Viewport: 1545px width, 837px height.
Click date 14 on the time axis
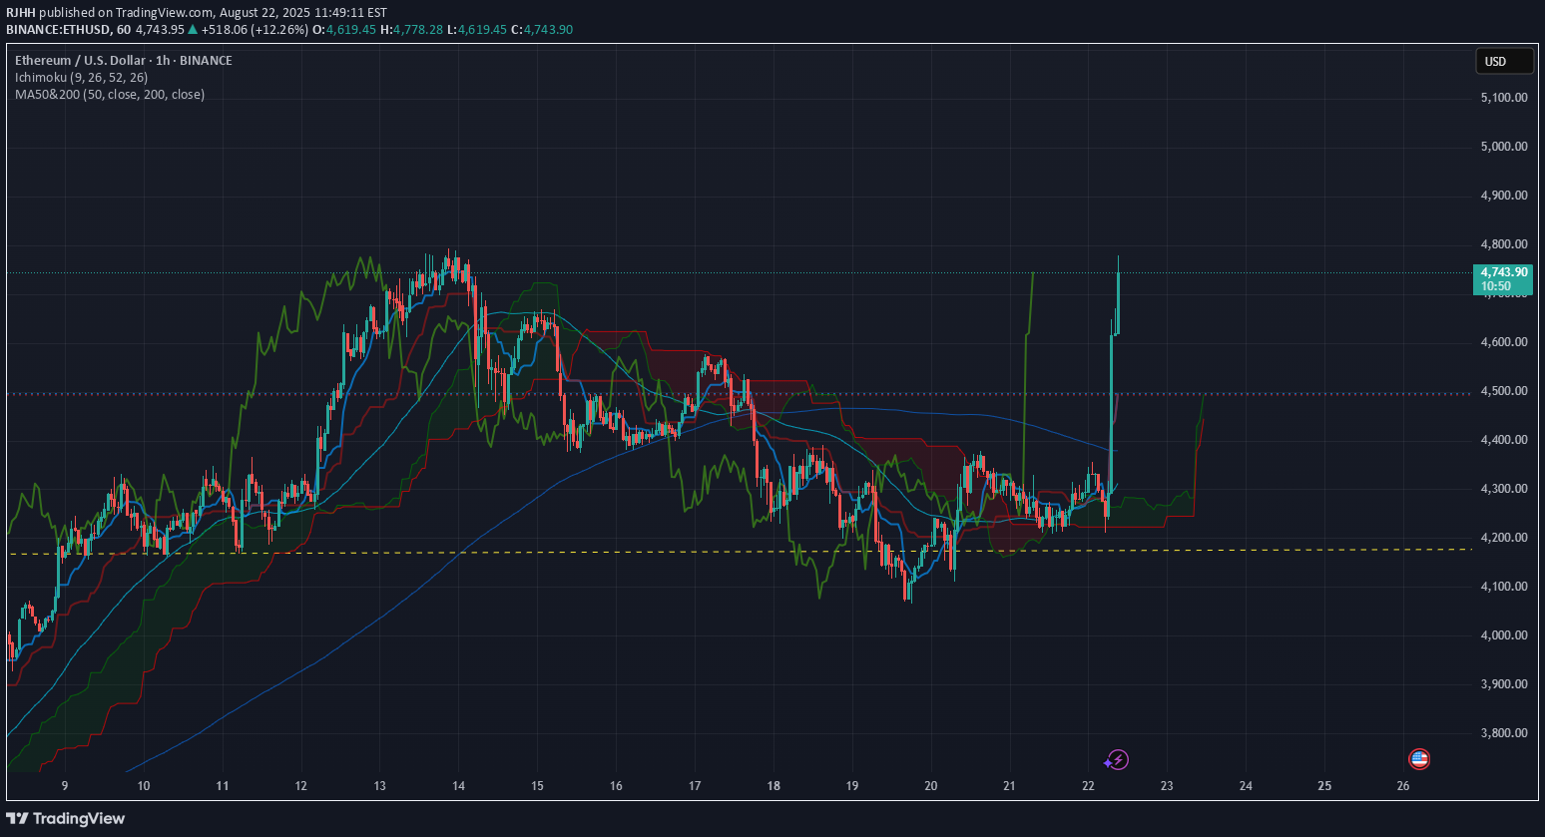pos(458,786)
